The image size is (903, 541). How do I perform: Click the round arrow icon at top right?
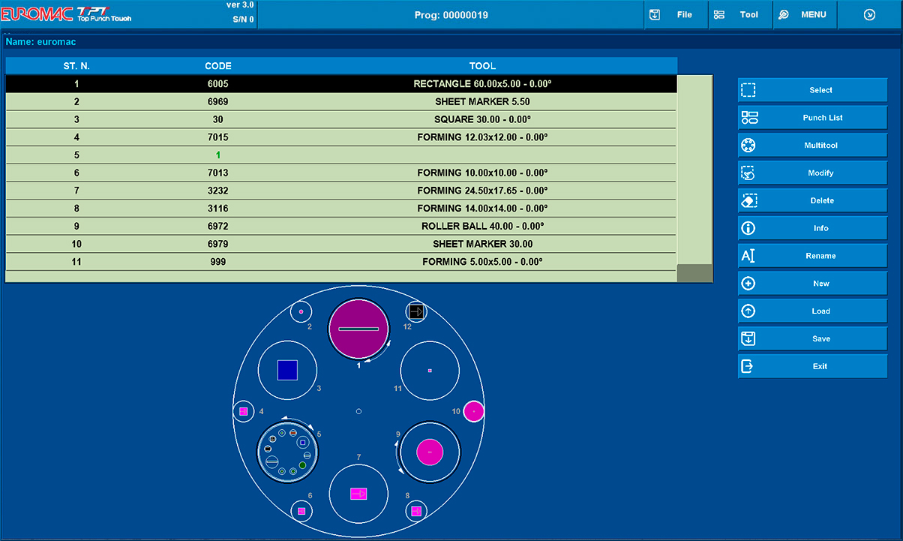click(x=869, y=15)
